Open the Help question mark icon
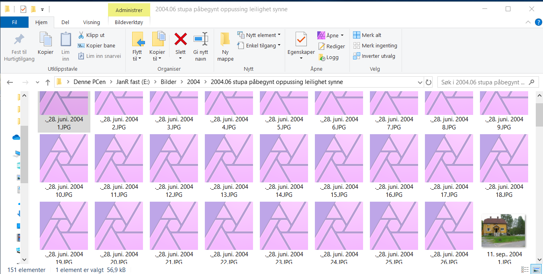Image resolution: width=543 pixels, height=274 pixels. click(x=538, y=22)
